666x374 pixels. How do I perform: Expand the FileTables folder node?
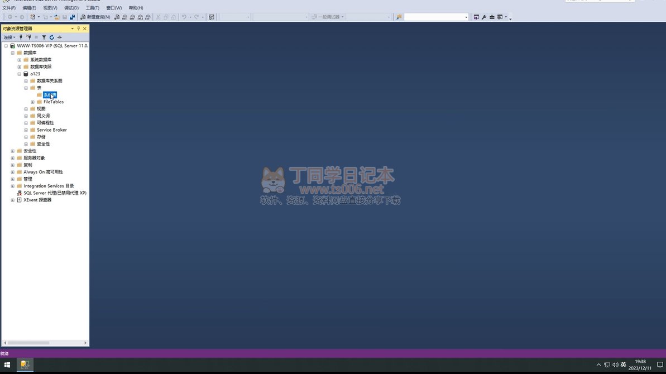point(32,102)
